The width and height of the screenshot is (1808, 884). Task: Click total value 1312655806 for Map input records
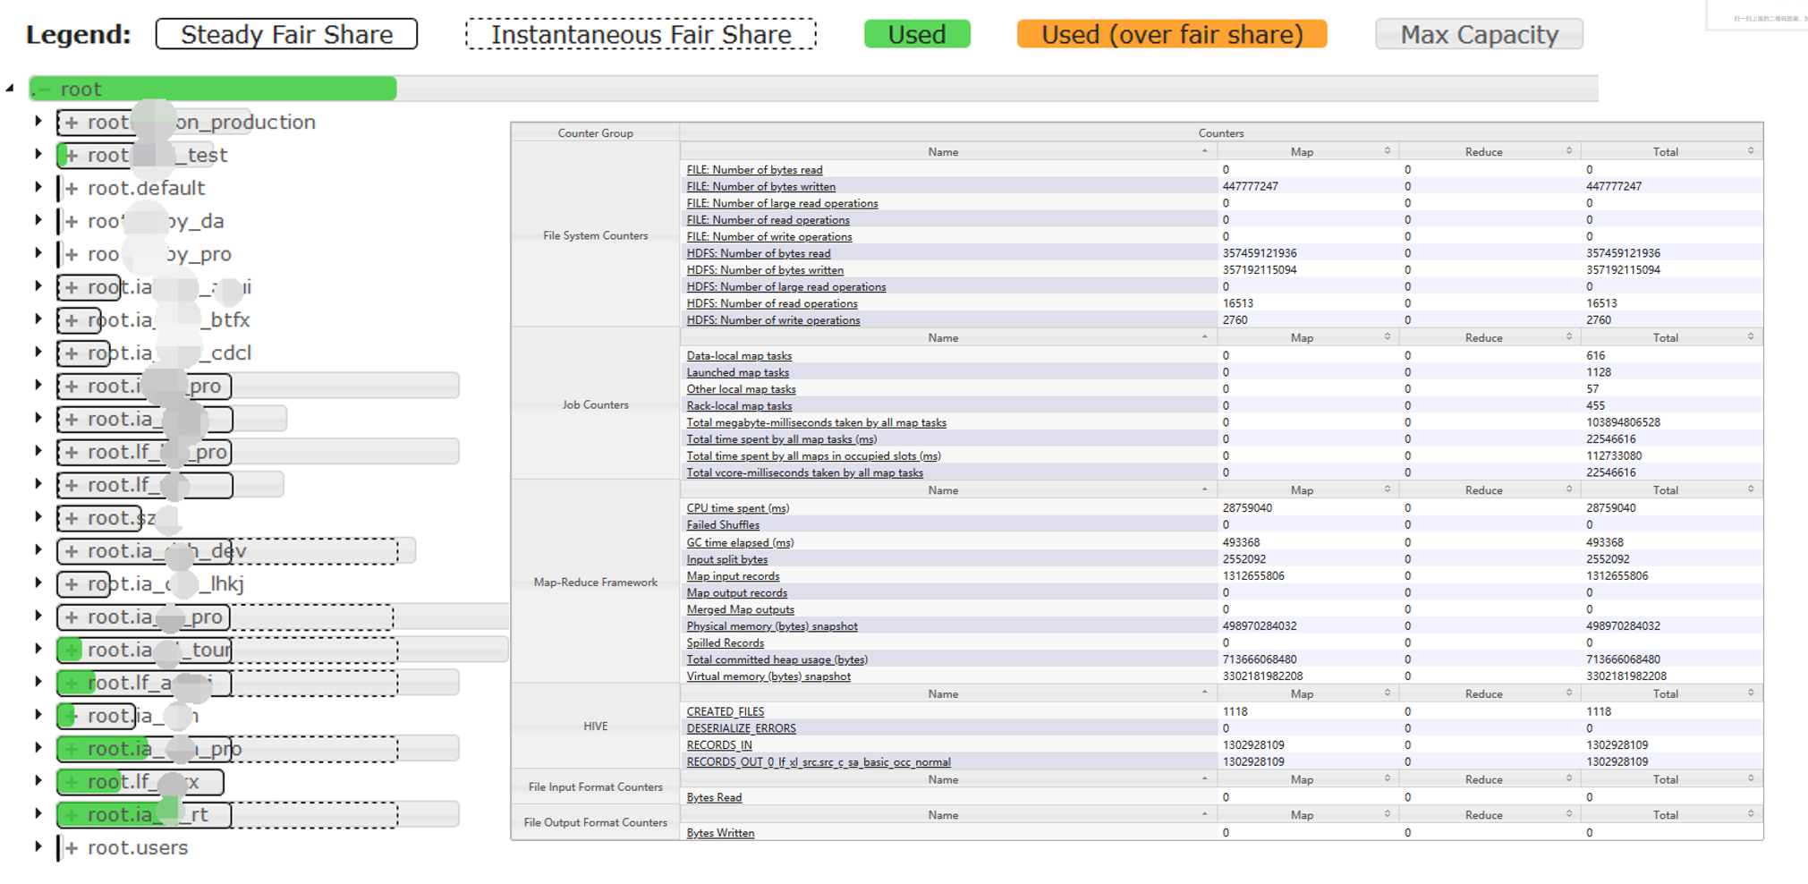click(1617, 575)
